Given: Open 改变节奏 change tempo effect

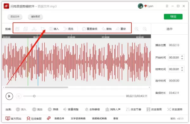Looking at the screenshot, I should 134,109.
